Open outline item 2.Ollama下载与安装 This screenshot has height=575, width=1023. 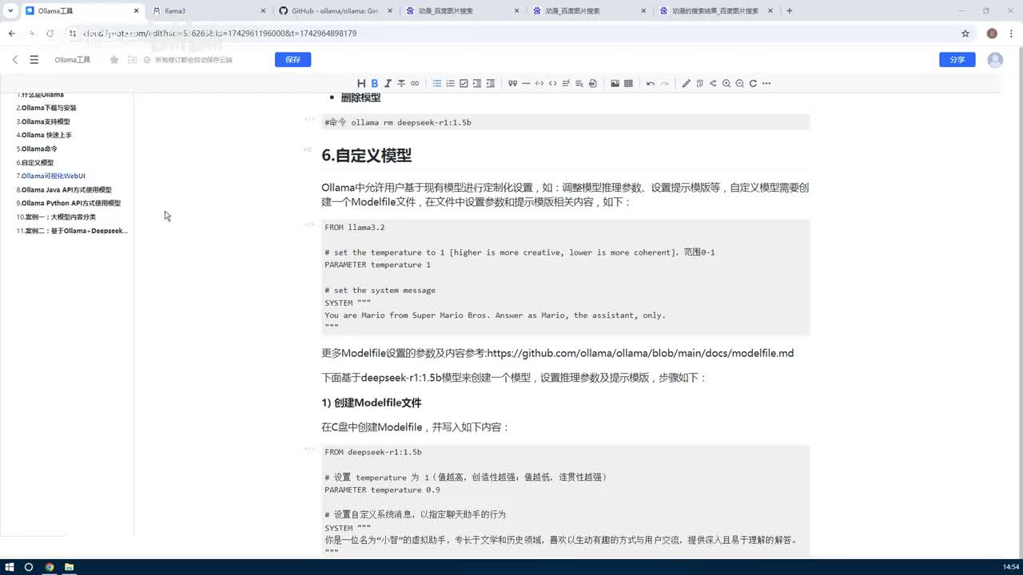(46, 108)
